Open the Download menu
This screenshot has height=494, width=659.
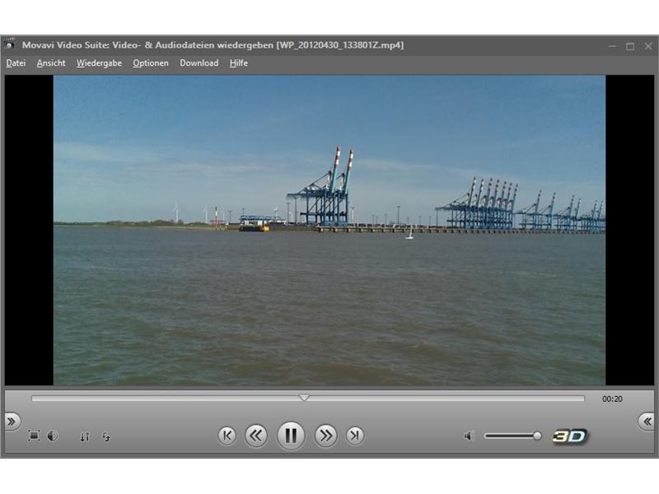199,63
